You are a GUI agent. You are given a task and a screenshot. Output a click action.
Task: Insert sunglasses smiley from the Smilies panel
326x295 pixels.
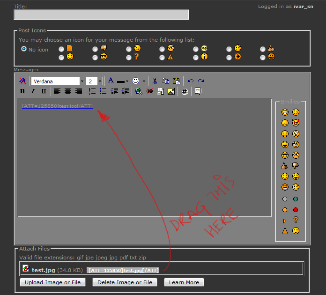[285, 155]
